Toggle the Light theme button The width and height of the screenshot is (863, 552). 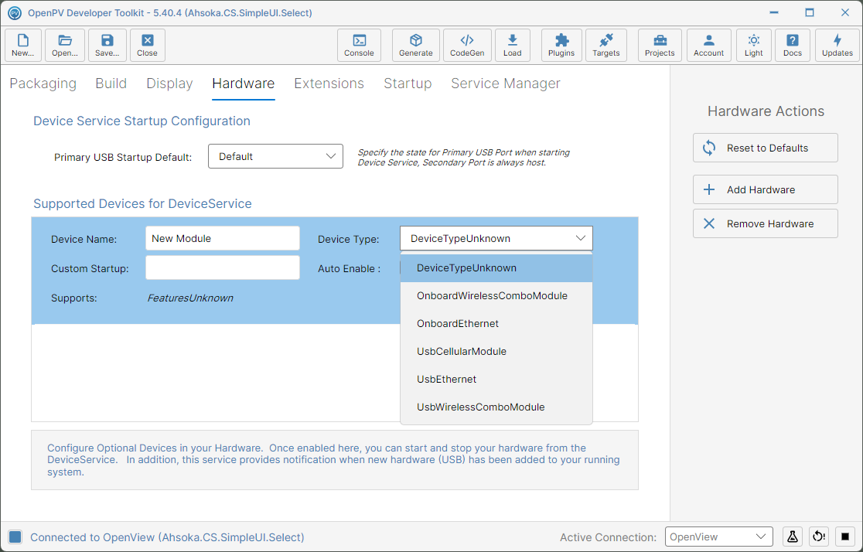[x=753, y=45]
